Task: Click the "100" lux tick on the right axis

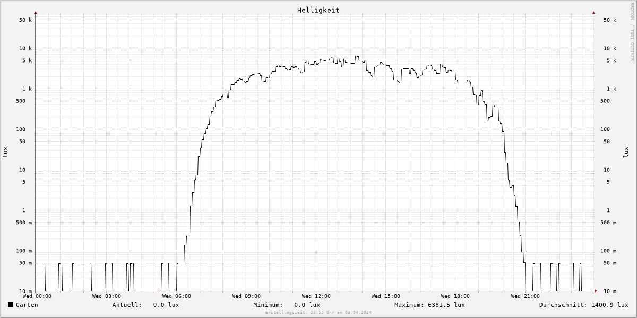Action: tap(605, 129)
